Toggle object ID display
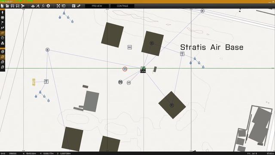Image resolution: width=275 pixels, height=155 pixels. coord(64,6)
